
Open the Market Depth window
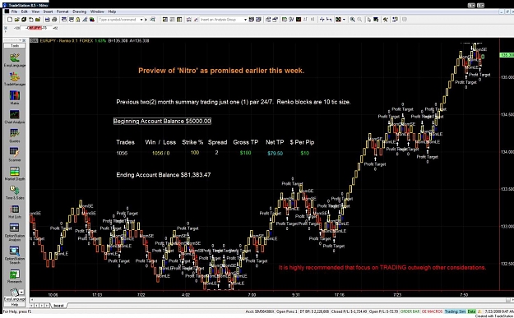point(15,173)
